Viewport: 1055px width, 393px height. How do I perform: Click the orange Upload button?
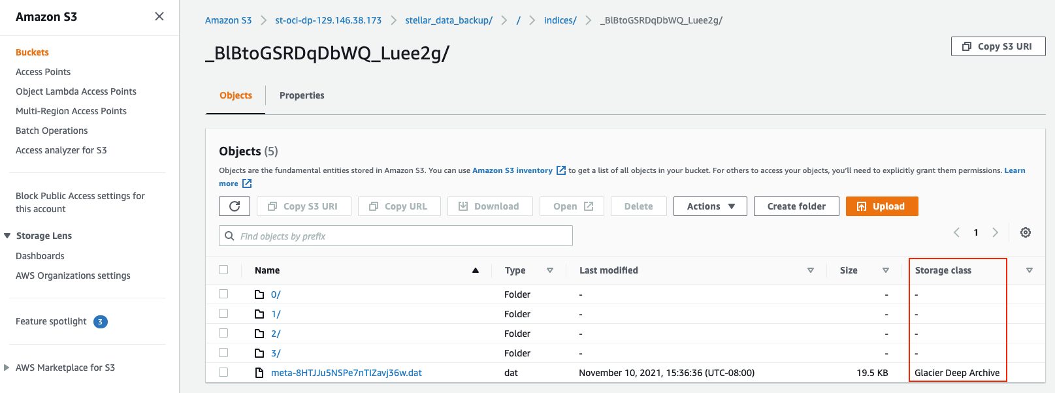click(x=881, y=206)
